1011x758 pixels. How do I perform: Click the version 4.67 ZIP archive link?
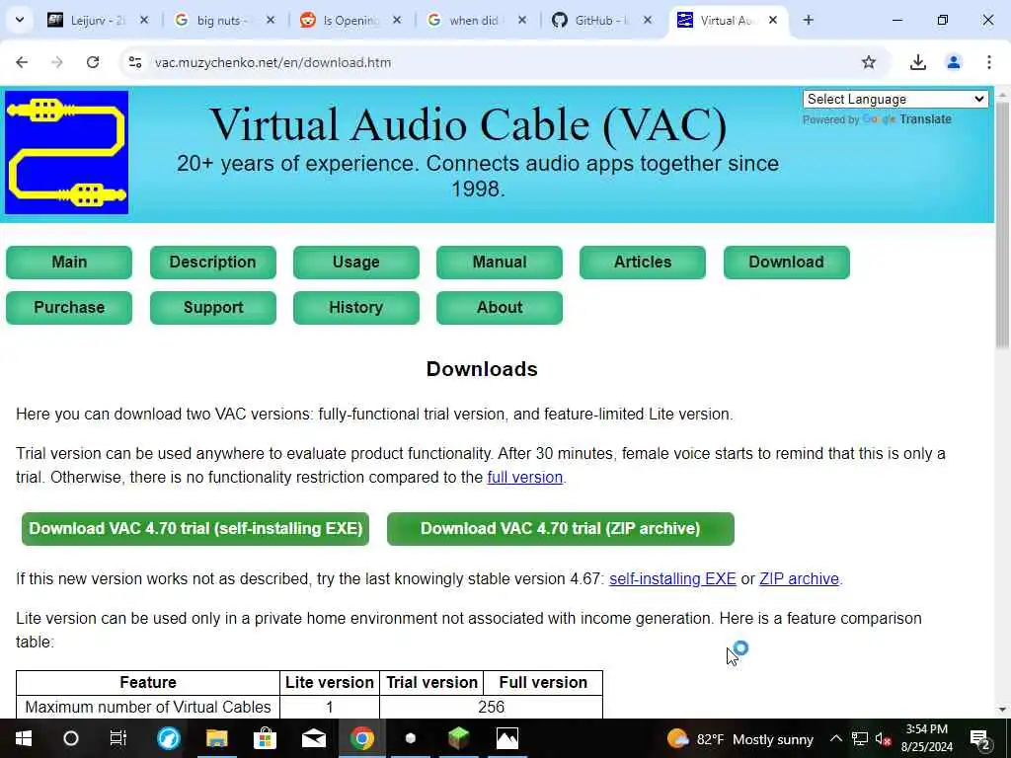pyautogui.click(x=799, y=578)
